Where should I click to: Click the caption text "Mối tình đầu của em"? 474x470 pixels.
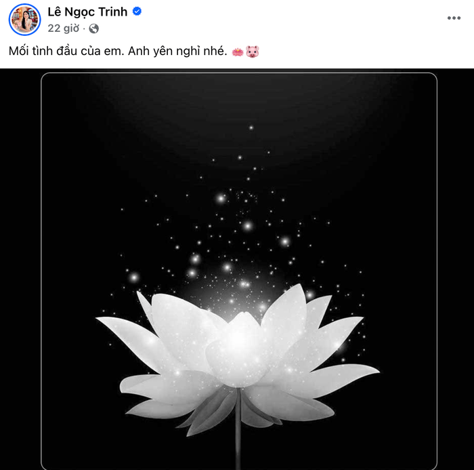pyautogui.click(x=65, y=51)
